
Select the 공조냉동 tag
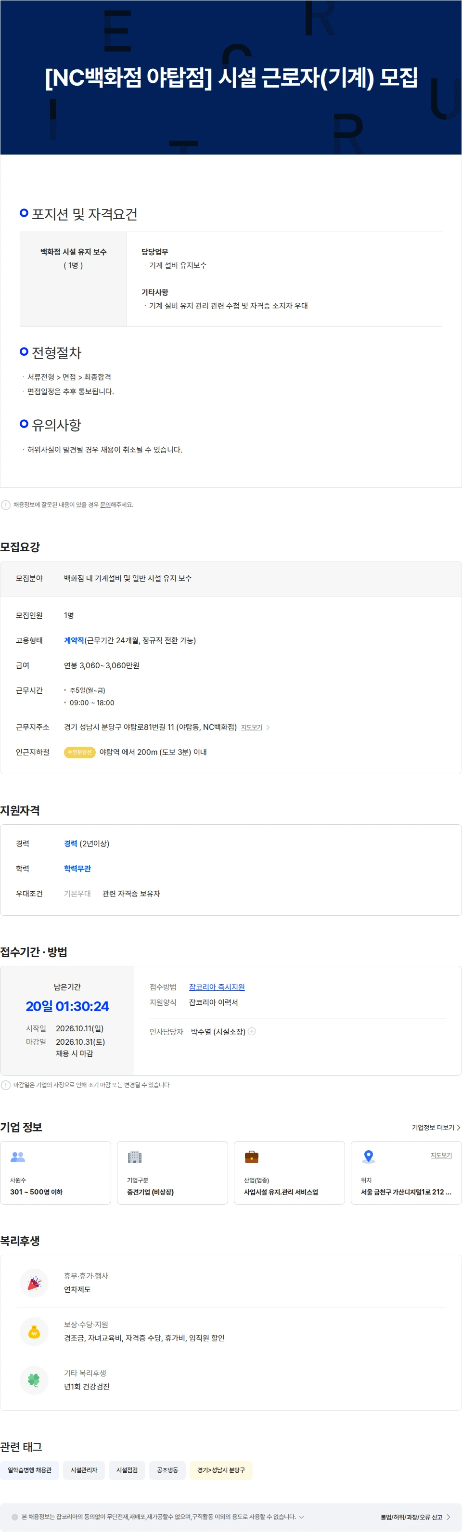(167, 1470)
